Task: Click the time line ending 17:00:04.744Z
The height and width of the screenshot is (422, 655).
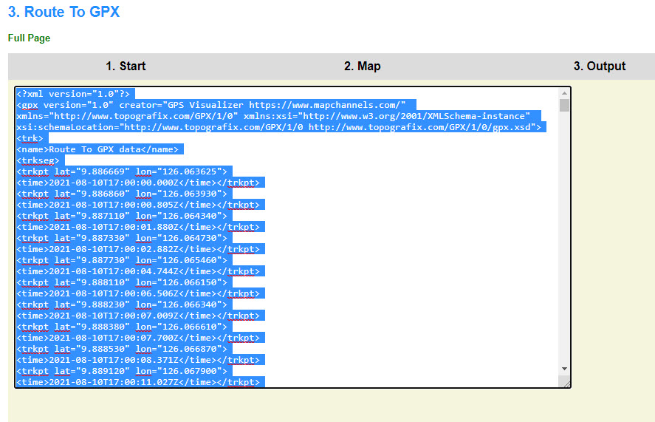Action: click(x=140, y=271)
